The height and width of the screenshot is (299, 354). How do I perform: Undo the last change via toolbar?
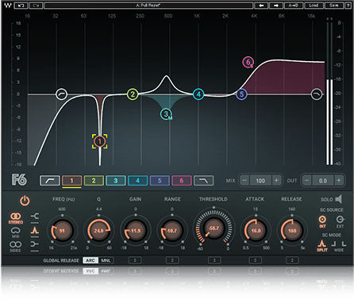tap(21, 6)
